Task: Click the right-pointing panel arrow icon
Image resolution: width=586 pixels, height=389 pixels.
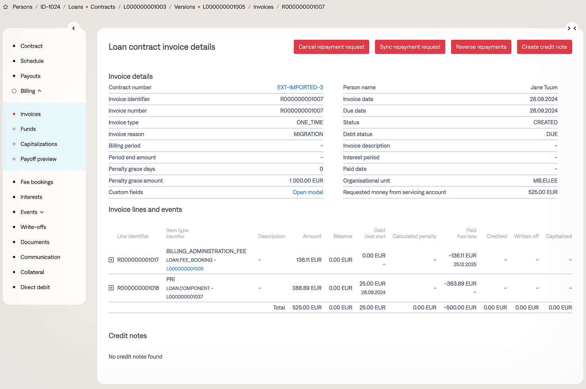Action: (569, 28)
